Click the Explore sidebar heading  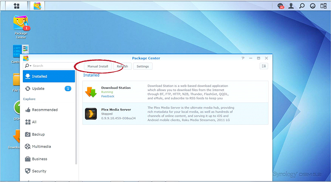click(x=29, y=99)
